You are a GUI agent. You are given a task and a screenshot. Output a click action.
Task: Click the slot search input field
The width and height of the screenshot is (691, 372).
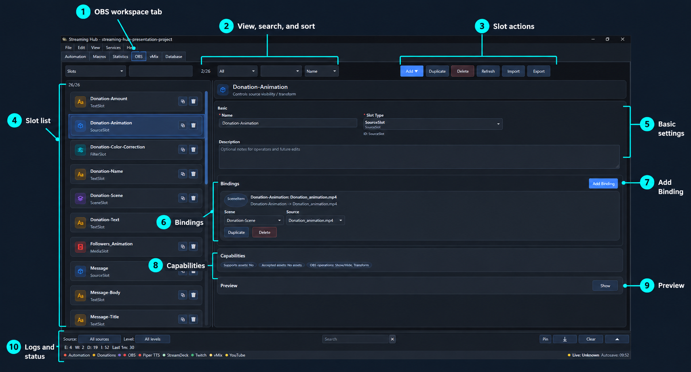(161, 71)
